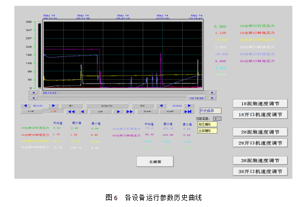
Task: Click the 当前笔画 number field
Action: pyautogui.click(x=217, y=119)
